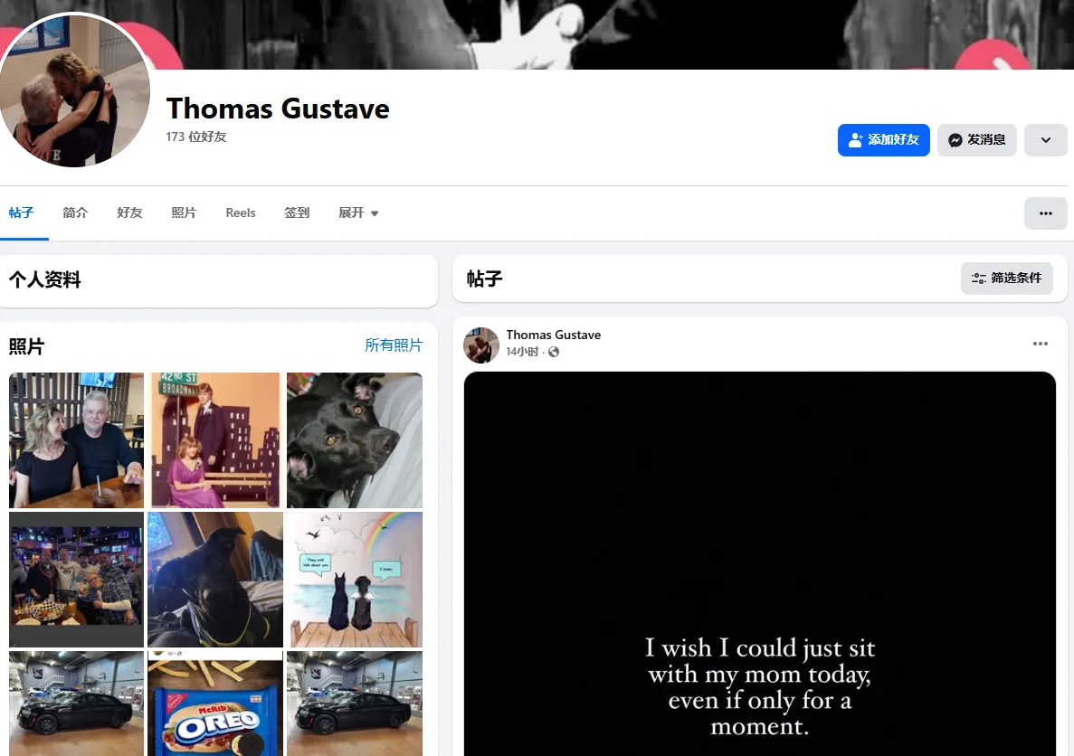Open the large profile picture
The image size is (1074, 756).
tap(74, 90)
